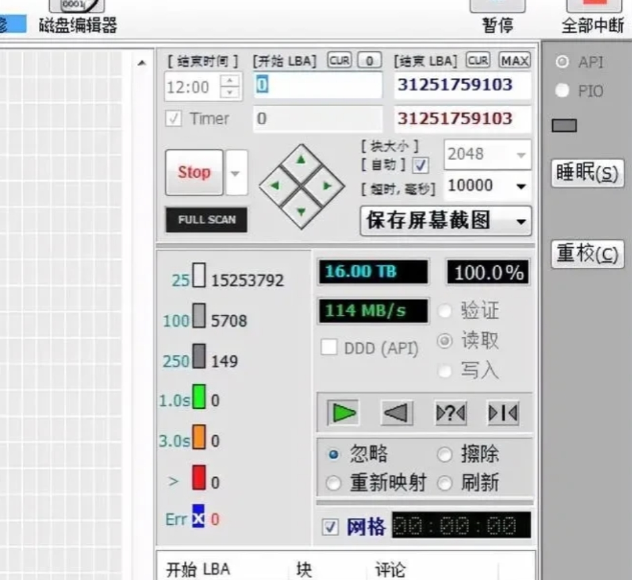Click the 0 button beside 开始 LBA
Screen dimensions: 632x580
(369, 60)
